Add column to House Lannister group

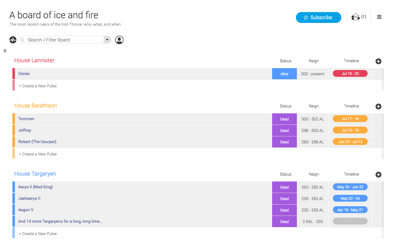tap(378, 61)
